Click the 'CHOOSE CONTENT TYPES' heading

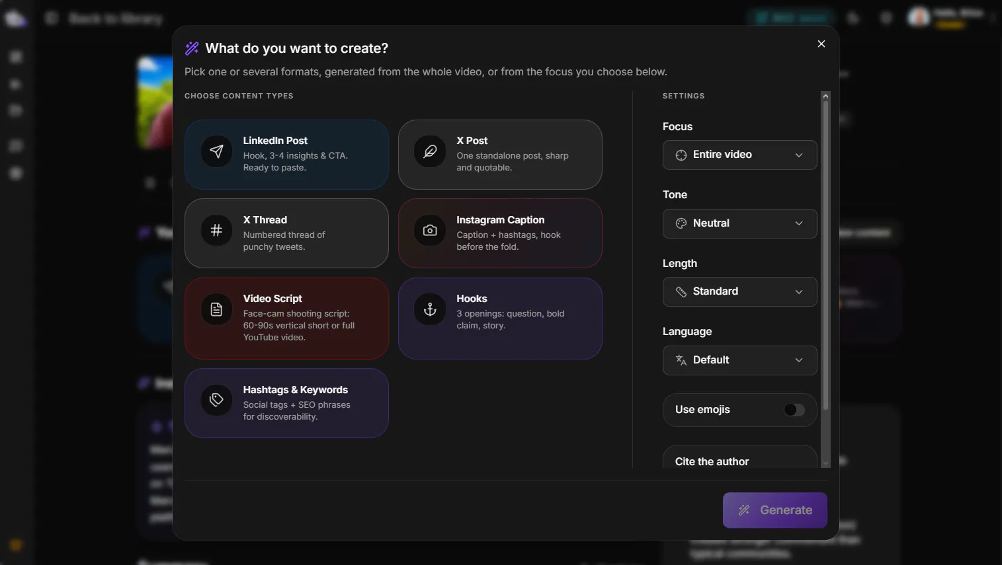click(x=239, y=96)
